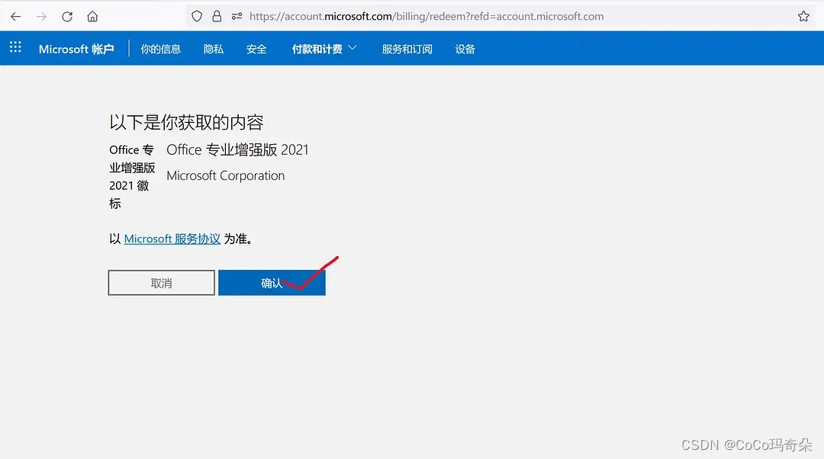Open the 服务和订阅 tab
This screenshot has height=459, width=824.
[x=407, y=49]
